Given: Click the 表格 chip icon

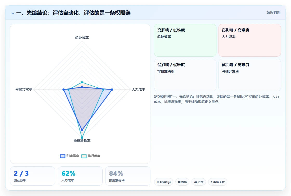Looking at the screenshot, I should pyautogui.click(x=179, y=182).
